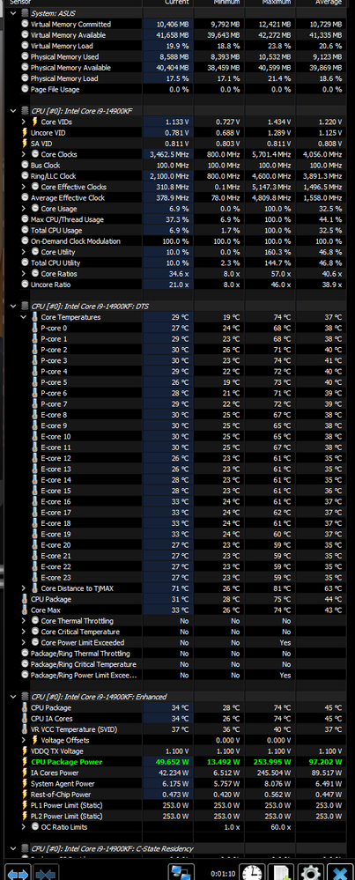The width and height of the screenshot is (355, 880).
Task: Click the Virtual Memory Committed sensor icon
Action: (25, 24)
